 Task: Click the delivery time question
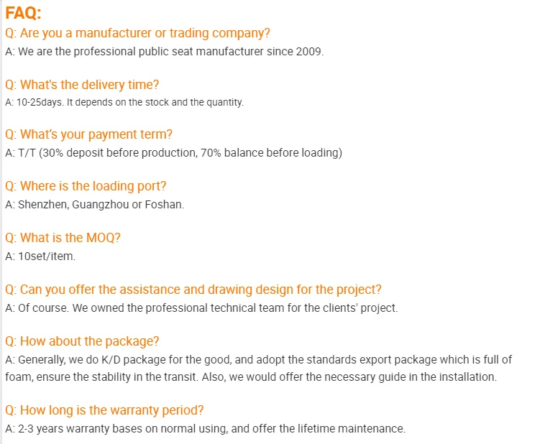pyautogui.click(x=82, y=85)
